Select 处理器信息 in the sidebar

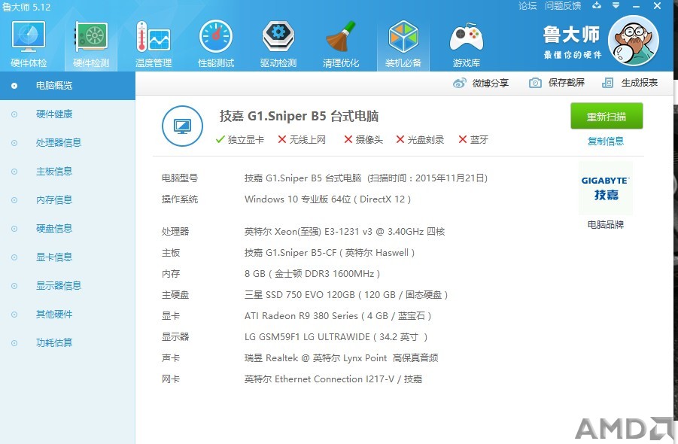(68, 143)
